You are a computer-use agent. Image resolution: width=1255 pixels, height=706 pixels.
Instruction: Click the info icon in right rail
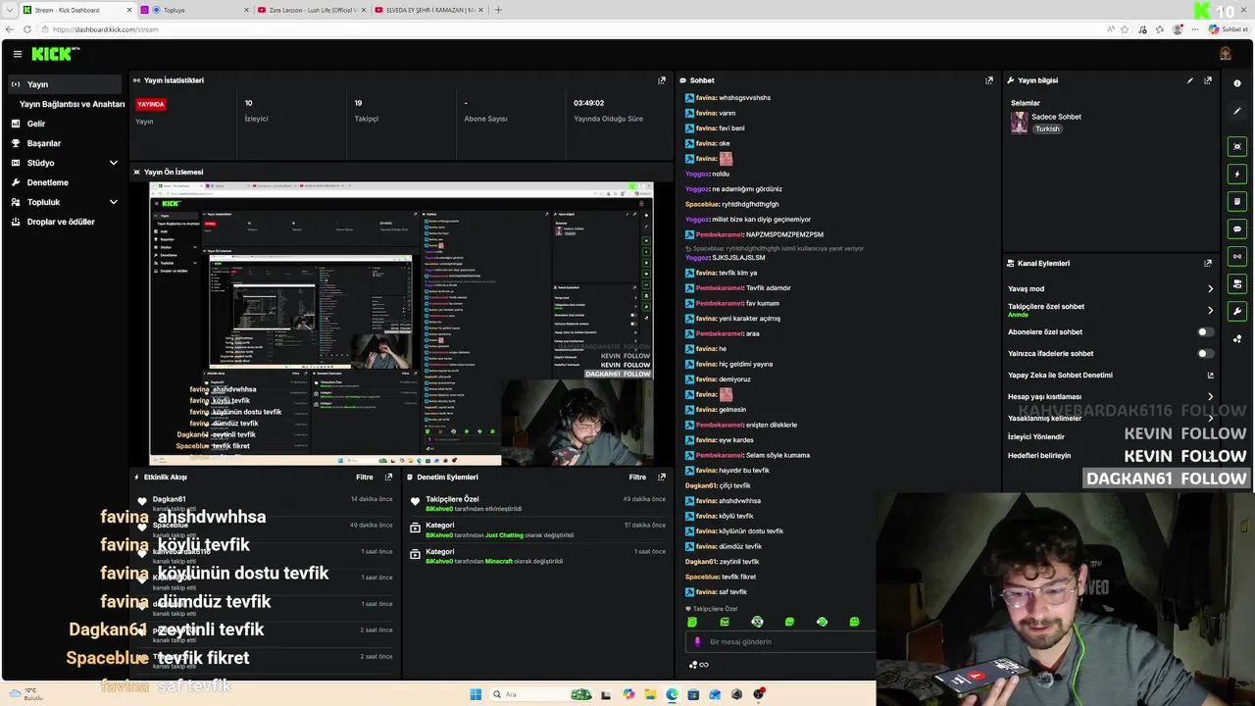point(1237,83)
